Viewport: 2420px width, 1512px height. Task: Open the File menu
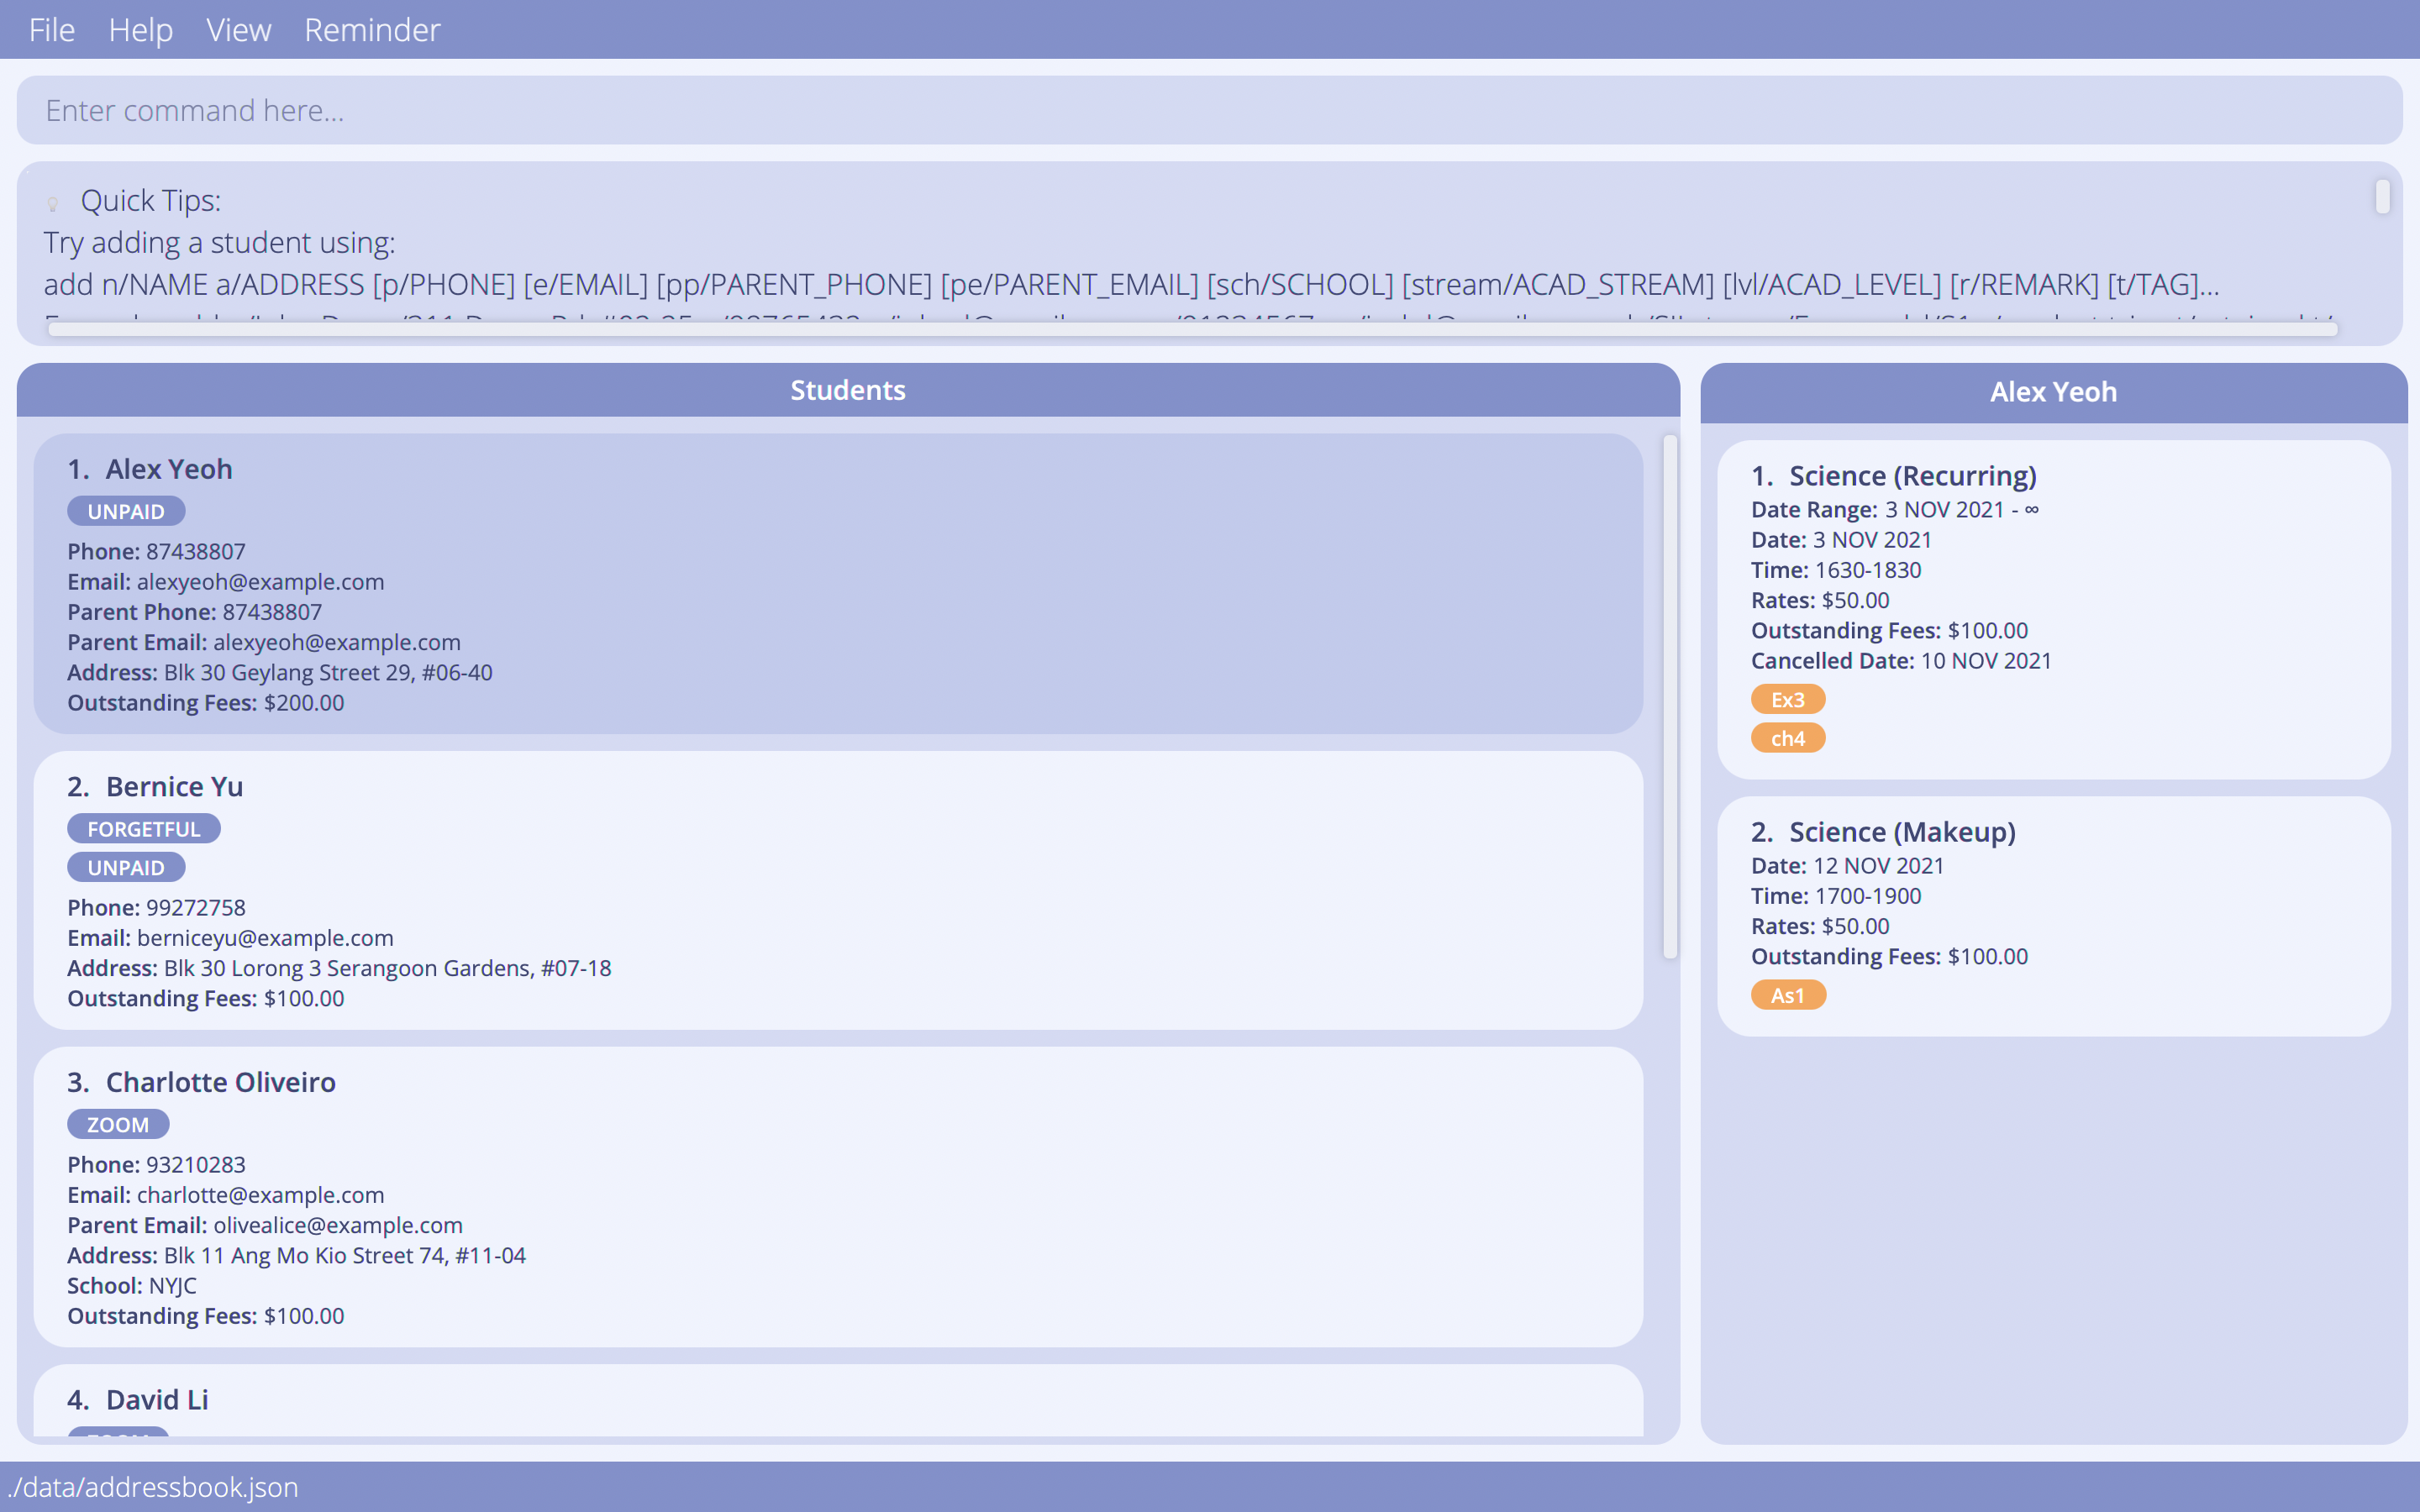(x=51, y=30)
